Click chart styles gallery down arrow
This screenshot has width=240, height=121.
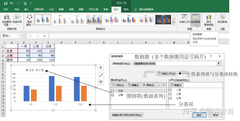tap(174, 20)
